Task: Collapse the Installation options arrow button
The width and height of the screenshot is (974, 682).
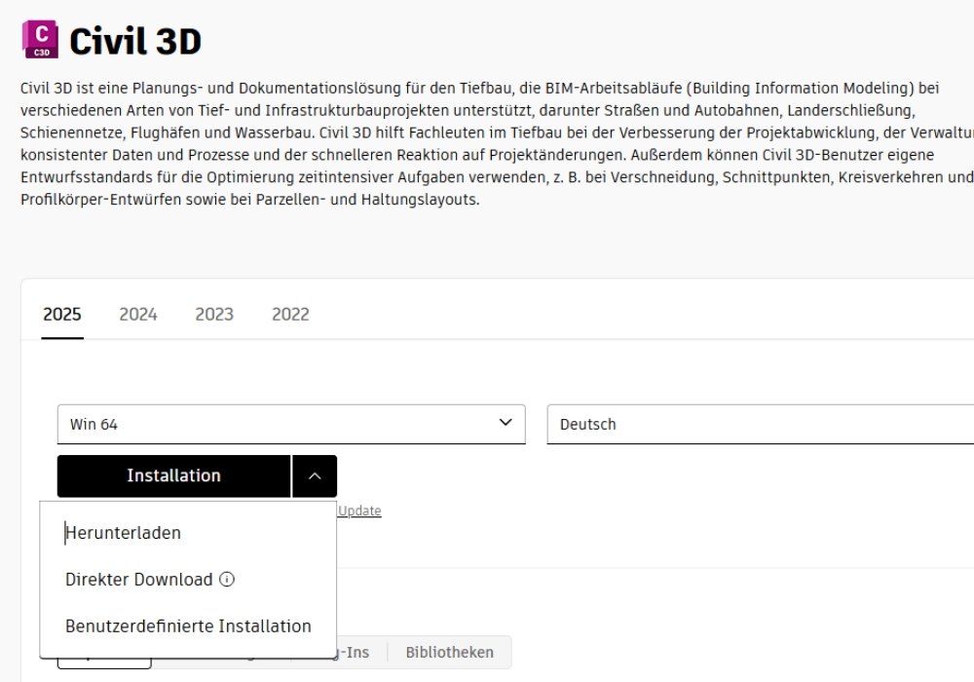Action: (315, 475)
